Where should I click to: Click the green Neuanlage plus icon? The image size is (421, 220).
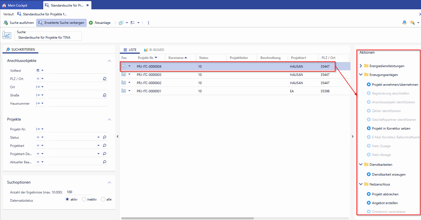click(91, 23)
